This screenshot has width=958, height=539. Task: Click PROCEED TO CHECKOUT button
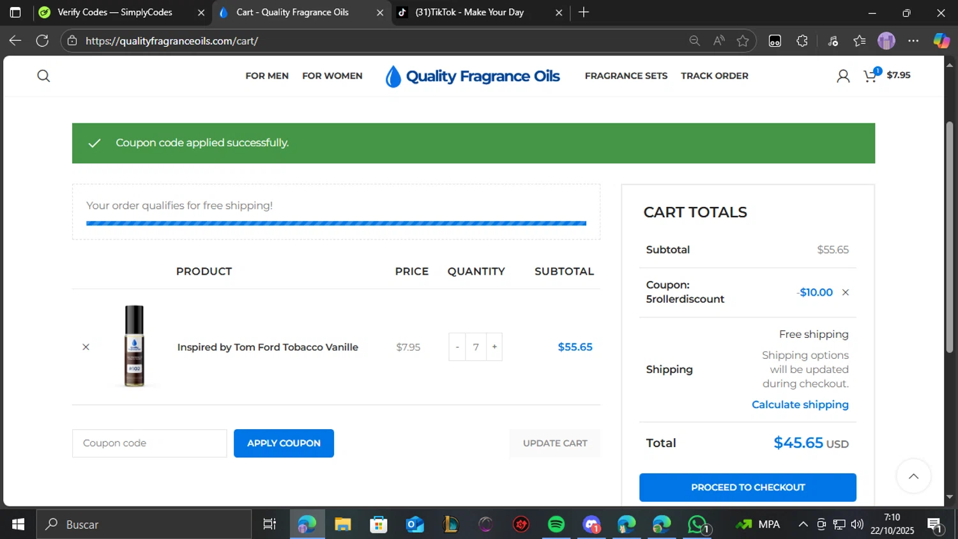click(x=748, y=487)
